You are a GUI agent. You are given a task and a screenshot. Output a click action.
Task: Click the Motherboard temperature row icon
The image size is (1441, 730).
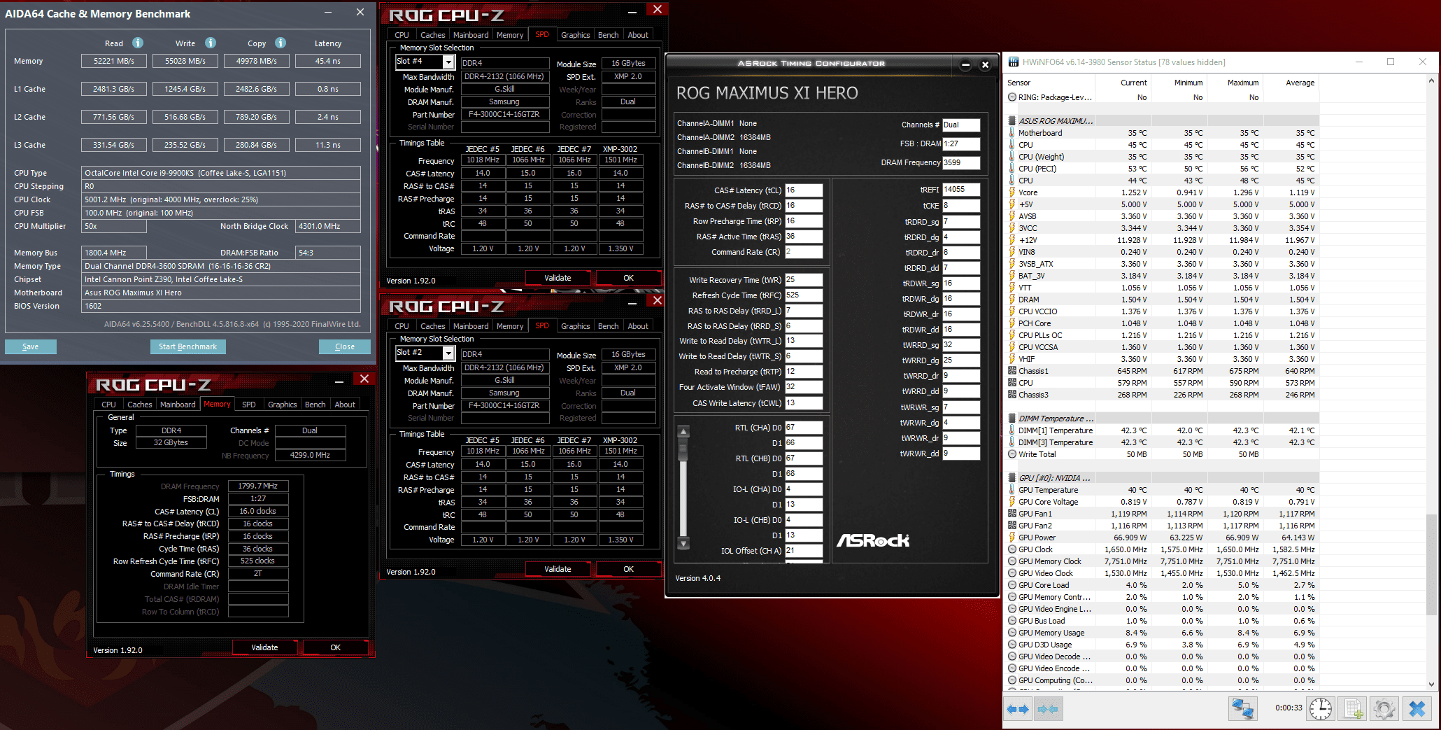(x=1012, y=133)
